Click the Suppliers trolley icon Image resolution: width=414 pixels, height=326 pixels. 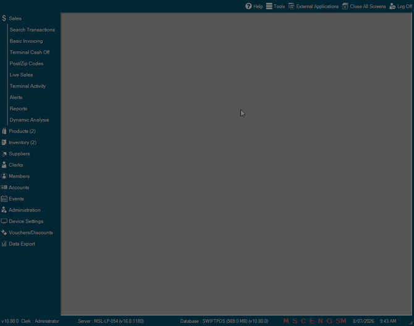pyautogui.click(x=4, y=153)
